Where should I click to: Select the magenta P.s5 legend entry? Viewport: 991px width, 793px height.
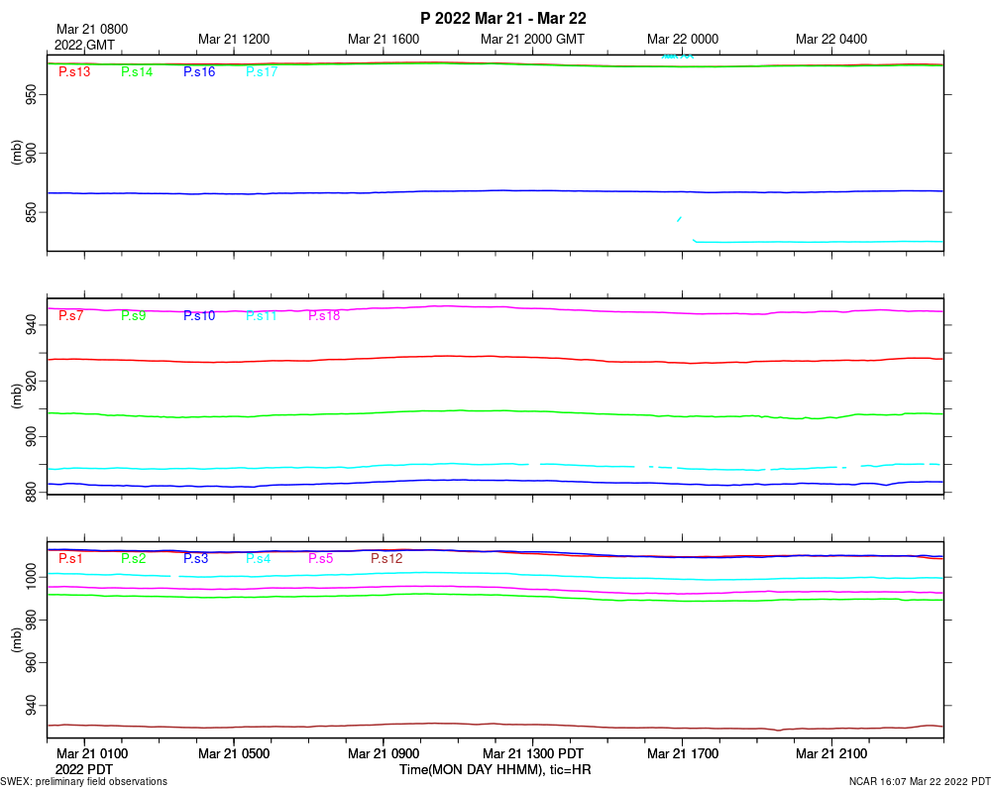(x=321, y=559)
